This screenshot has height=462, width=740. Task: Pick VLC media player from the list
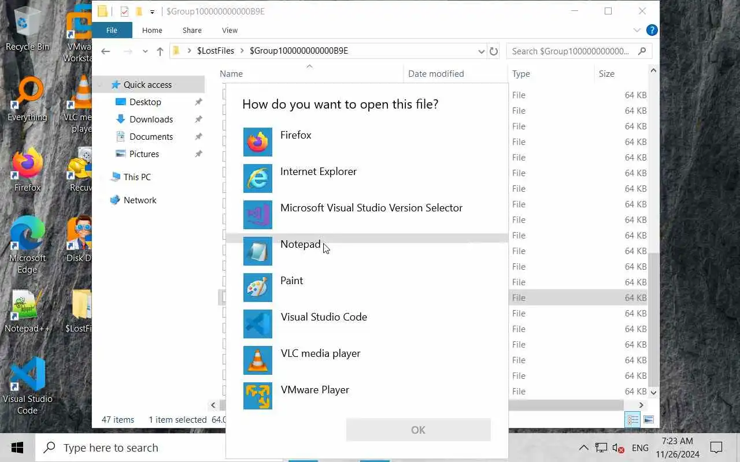pos(367,360)
